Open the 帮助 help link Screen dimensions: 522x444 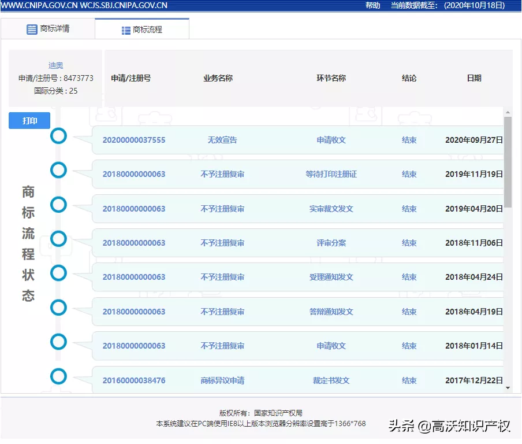pos(372,5)
